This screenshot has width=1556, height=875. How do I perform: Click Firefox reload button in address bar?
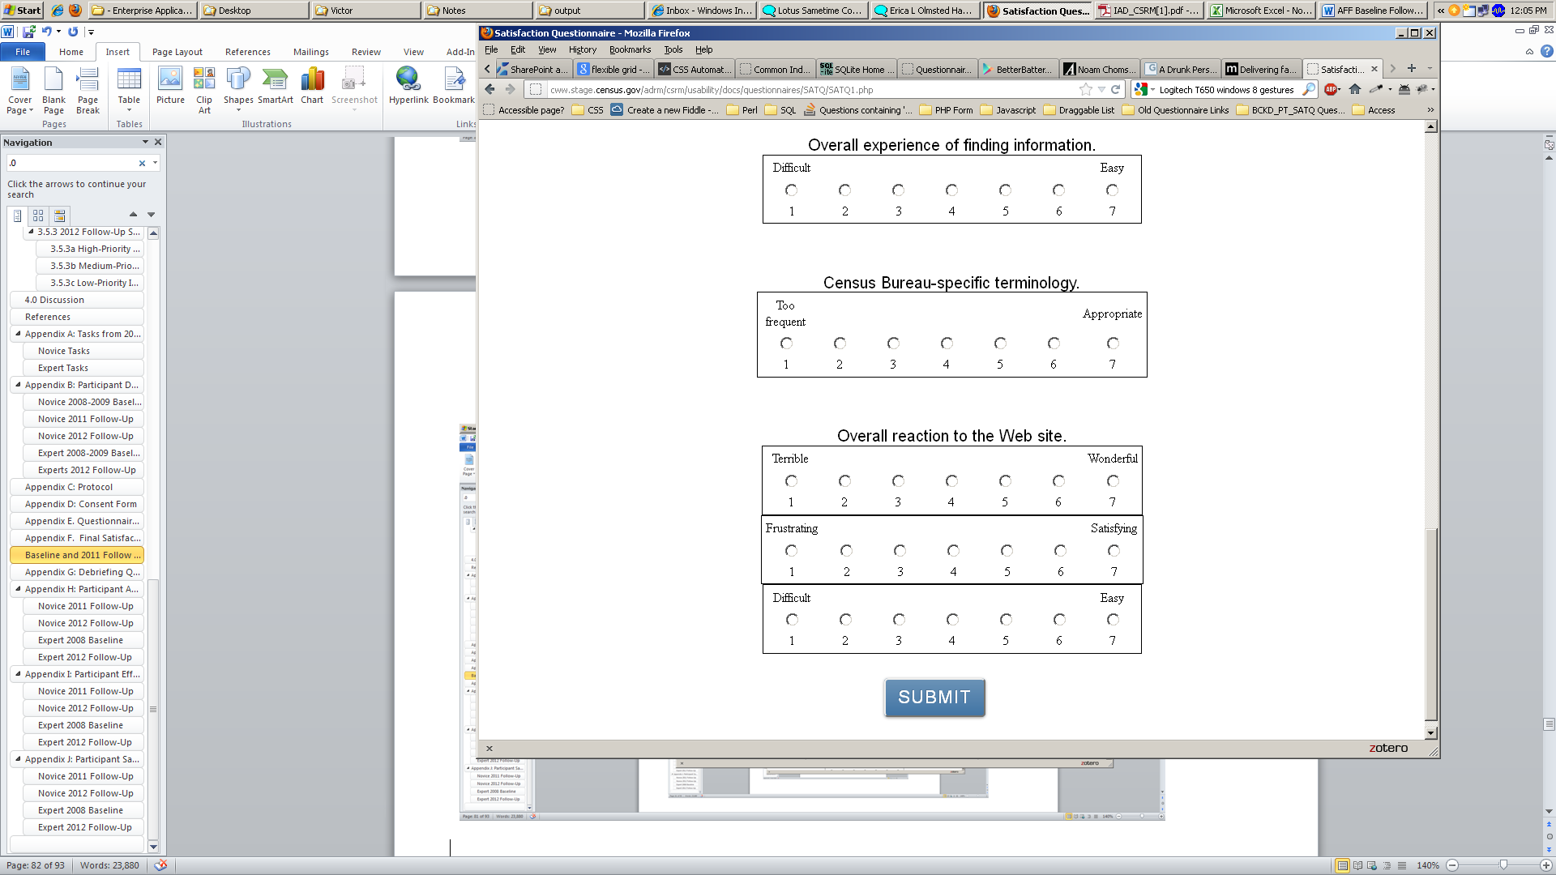coord(1116,90)
